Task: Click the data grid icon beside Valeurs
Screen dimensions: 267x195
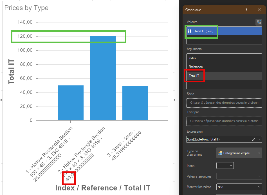Action: [259, 22]
